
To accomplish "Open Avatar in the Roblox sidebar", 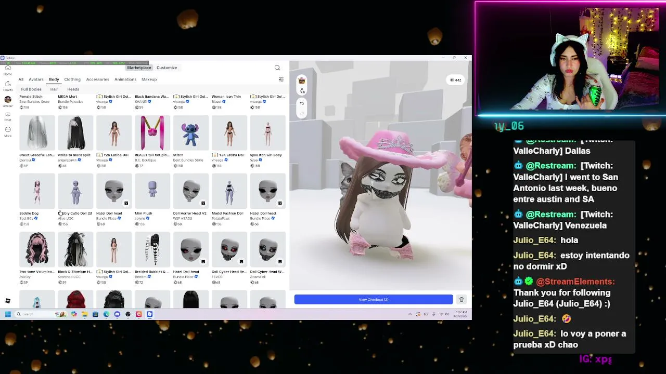I will click(x=8, y=101).
